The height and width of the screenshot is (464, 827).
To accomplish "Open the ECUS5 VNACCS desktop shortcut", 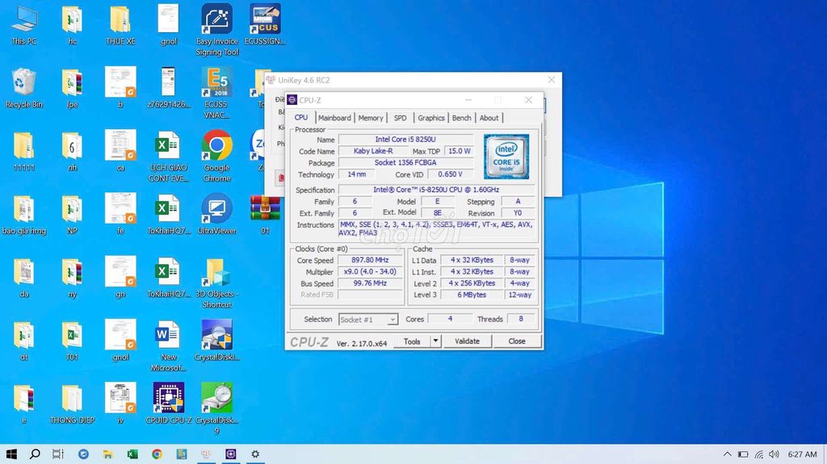I will pos(216,93).
